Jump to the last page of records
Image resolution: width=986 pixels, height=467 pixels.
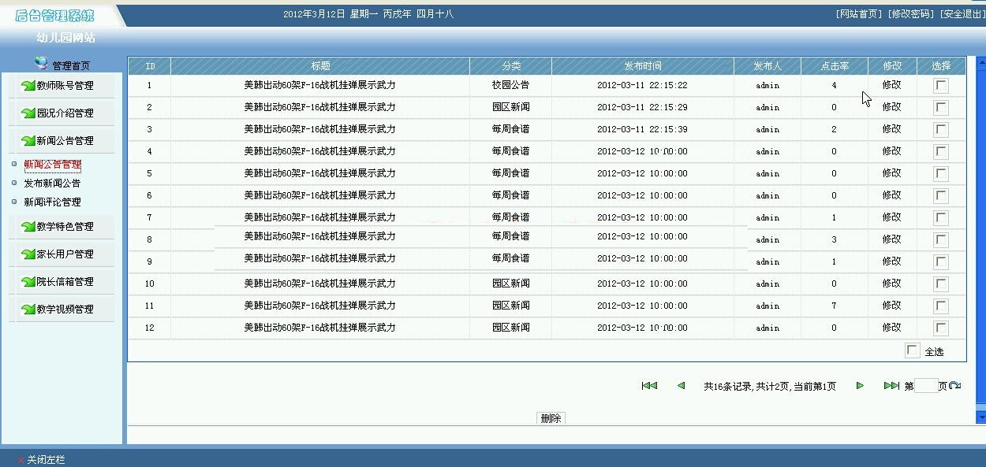click(891, 386)
